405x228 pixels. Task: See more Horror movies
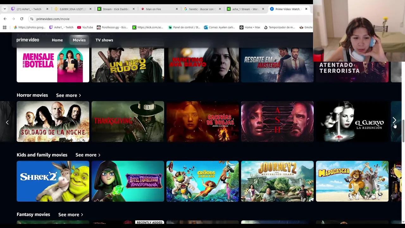(68, 95)
